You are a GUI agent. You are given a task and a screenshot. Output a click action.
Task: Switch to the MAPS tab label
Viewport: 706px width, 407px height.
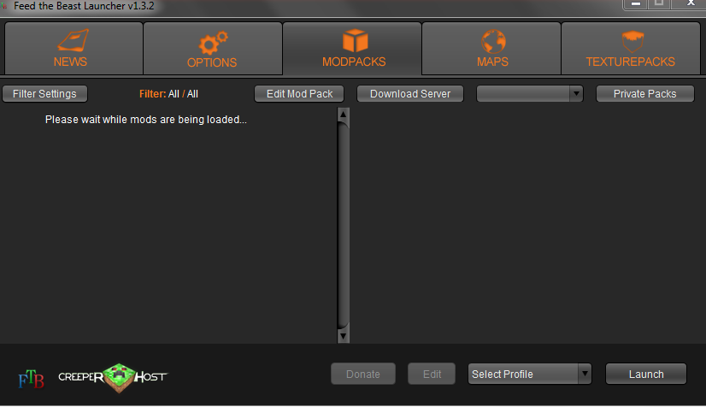[492, 62]
